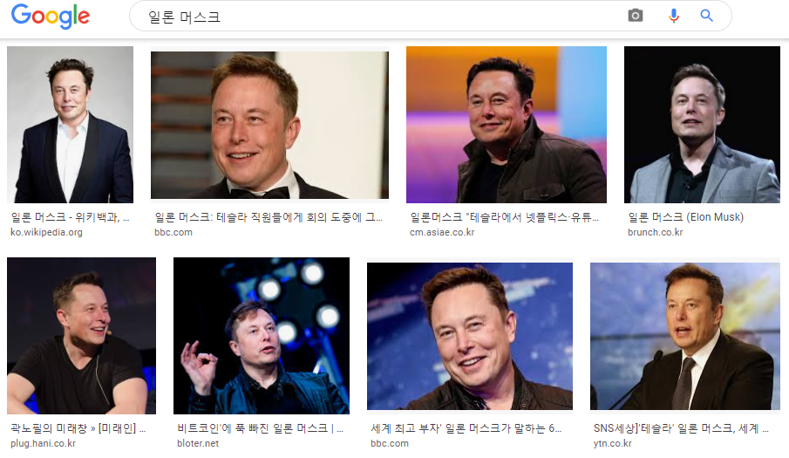Viewport: 789px width, 458px height.
Task: Open the bloter.net hand gesture thumbnail
Action: click(262, 336)
